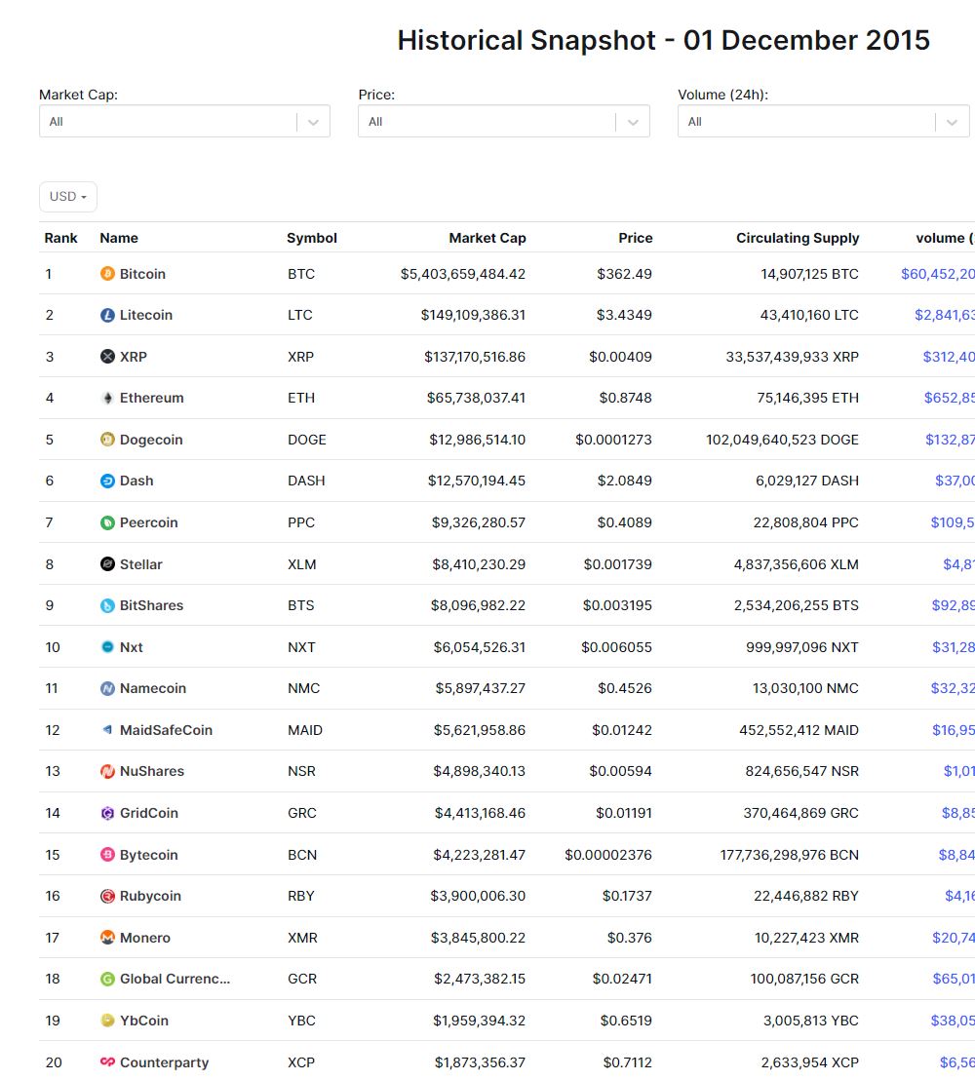Click the NuShares coin logo icon
Image resolution: width=975 pixels, height=1080 pixels.
[x=107, y=771]
